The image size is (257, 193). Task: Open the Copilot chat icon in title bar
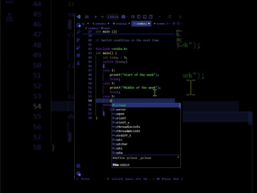click(x=123, y=17)
